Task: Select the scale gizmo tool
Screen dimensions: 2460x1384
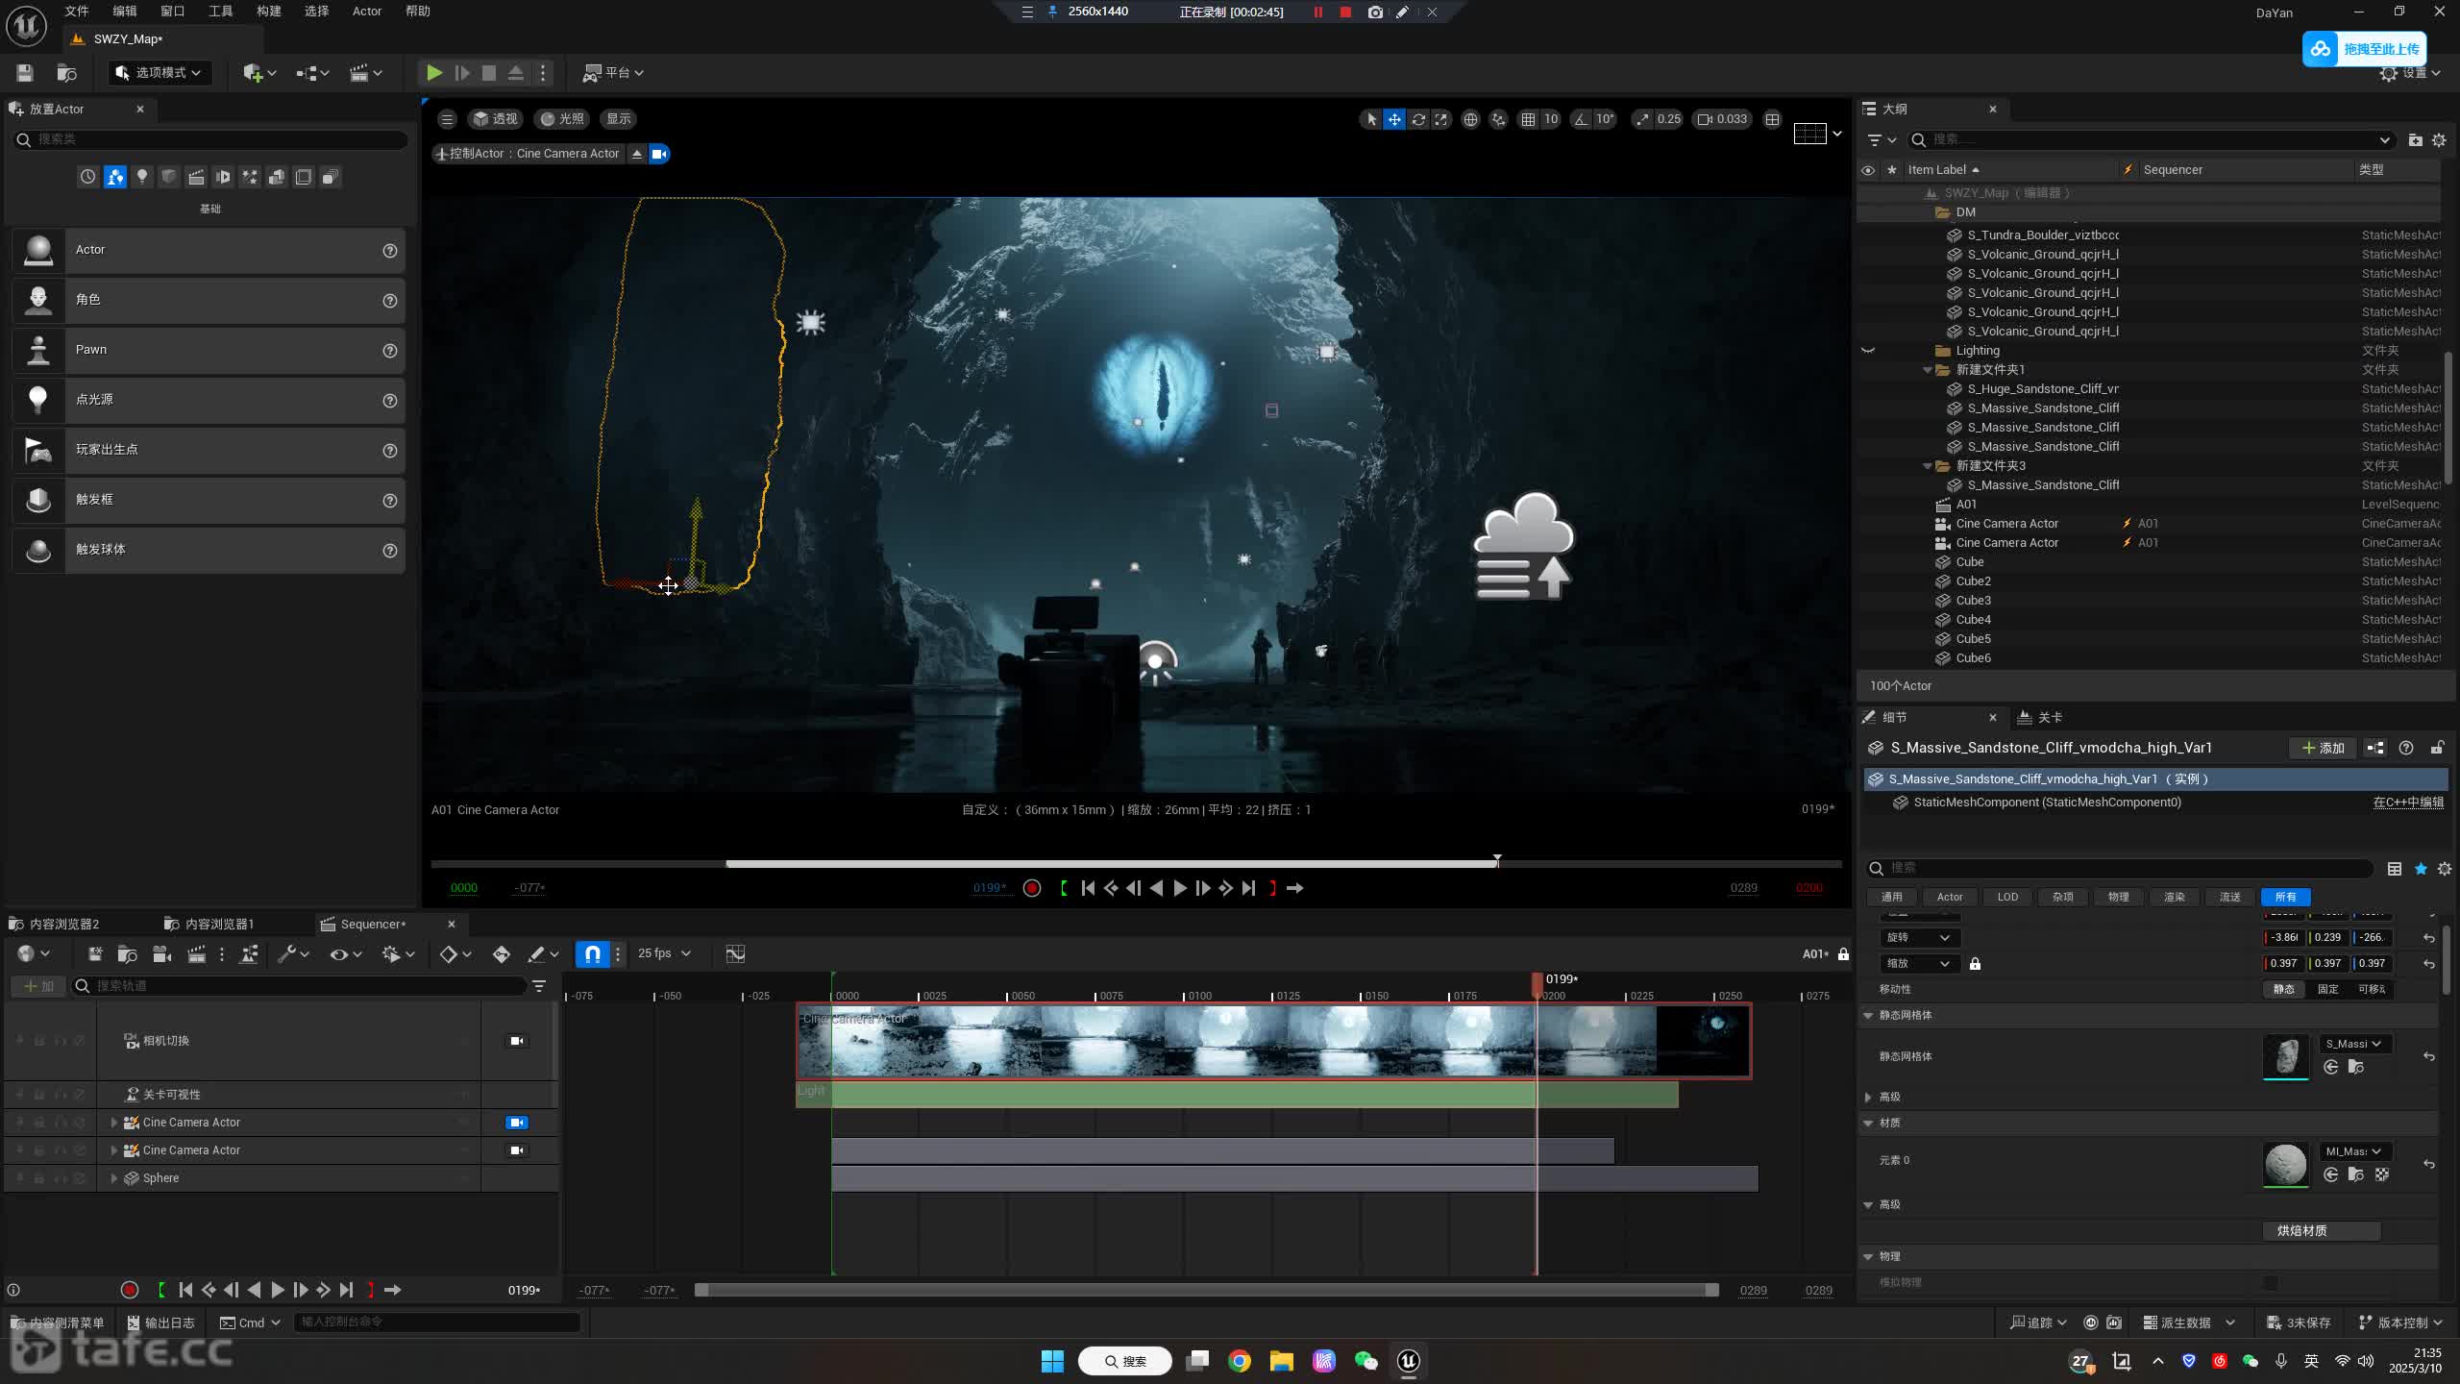Action: click(x=1441, y=119)
